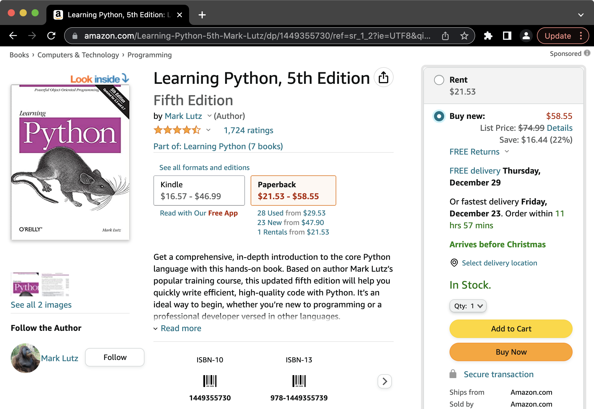Screen dimensions: 594x409
Task: Open the side panel icon
Action: coord(507,36)
